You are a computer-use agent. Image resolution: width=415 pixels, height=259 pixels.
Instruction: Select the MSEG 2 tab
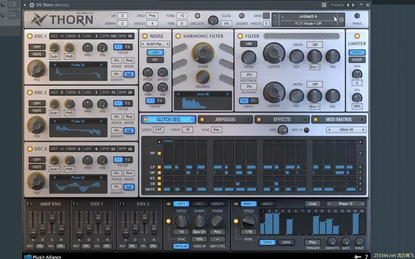coord(267,204)
